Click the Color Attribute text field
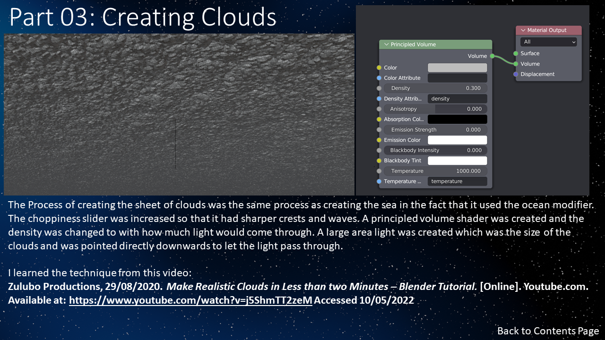The height and width of the screenshot is (340, 605). 457,78
